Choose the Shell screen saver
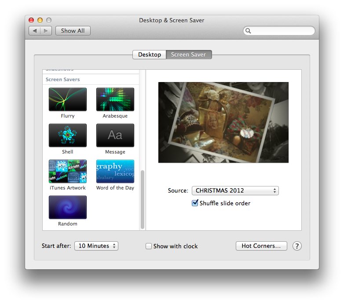Viewport: 344px width, 304px height. [68, 136]
